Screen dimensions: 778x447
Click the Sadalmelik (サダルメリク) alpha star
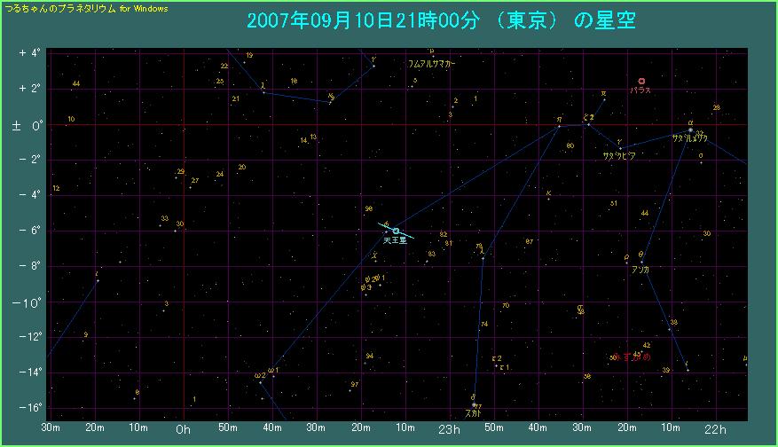click(x=690, y=130)
